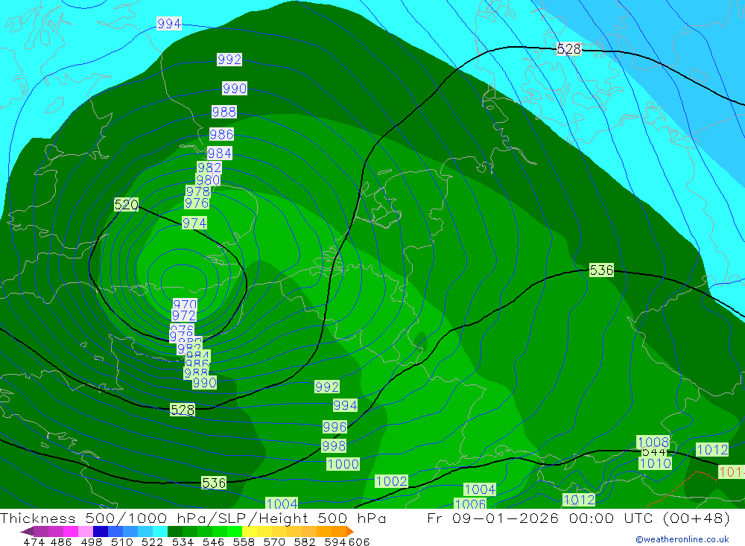
Task: Click the '1010' isobar label
Action: (655, 463)
